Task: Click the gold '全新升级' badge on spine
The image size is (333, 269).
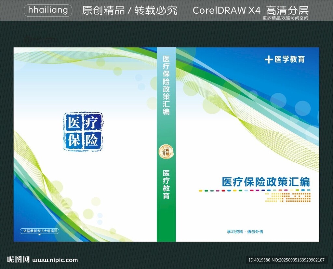Action: [x=166, y=152]
